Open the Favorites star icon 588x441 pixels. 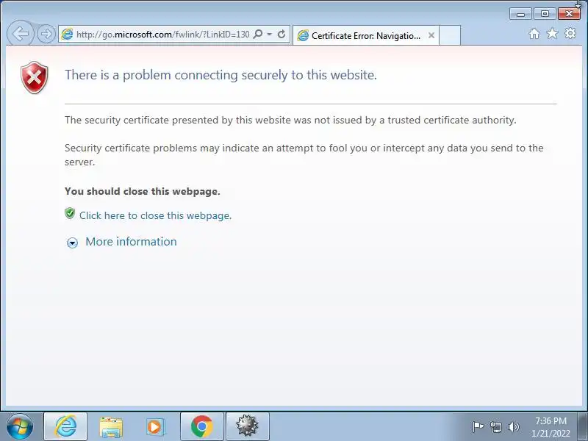(553, 34)
